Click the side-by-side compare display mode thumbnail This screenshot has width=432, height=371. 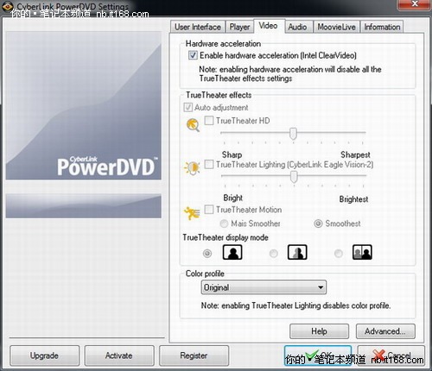(362, 252)
